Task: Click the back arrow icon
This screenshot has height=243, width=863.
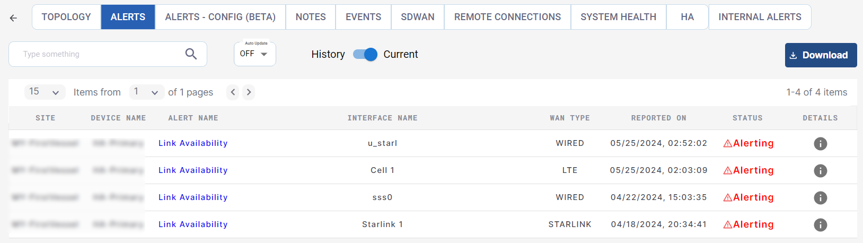Action: 13,18
